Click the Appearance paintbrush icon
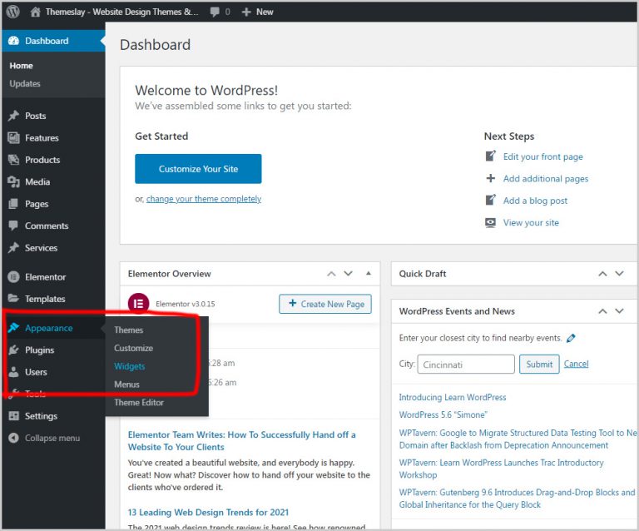639x531 pixels. (13, 328)
